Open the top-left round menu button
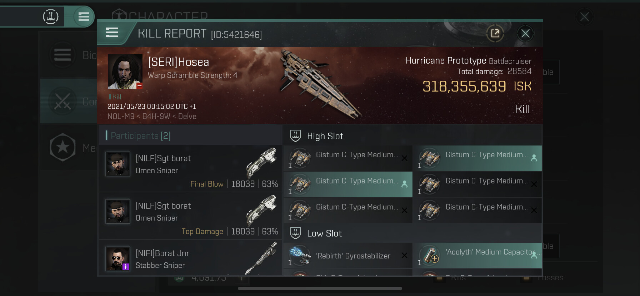 click(84, 16)
